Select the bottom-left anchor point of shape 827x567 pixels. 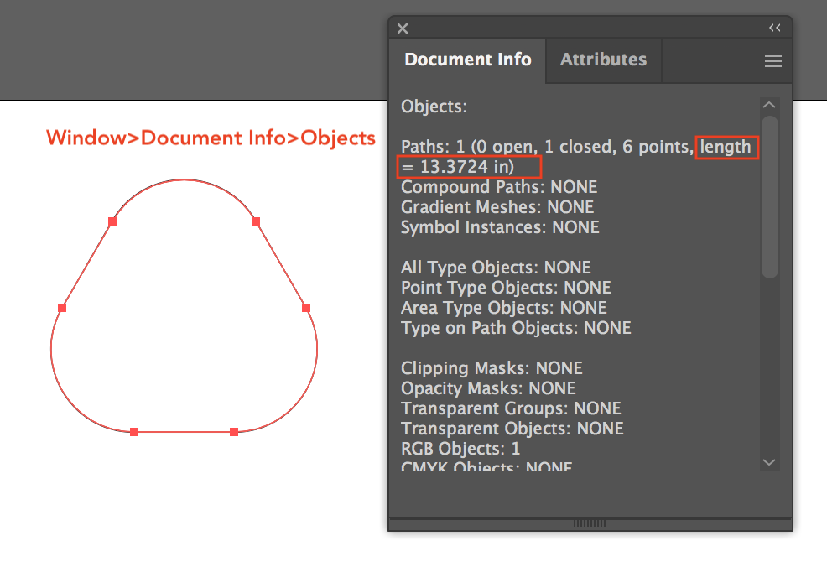134,432
